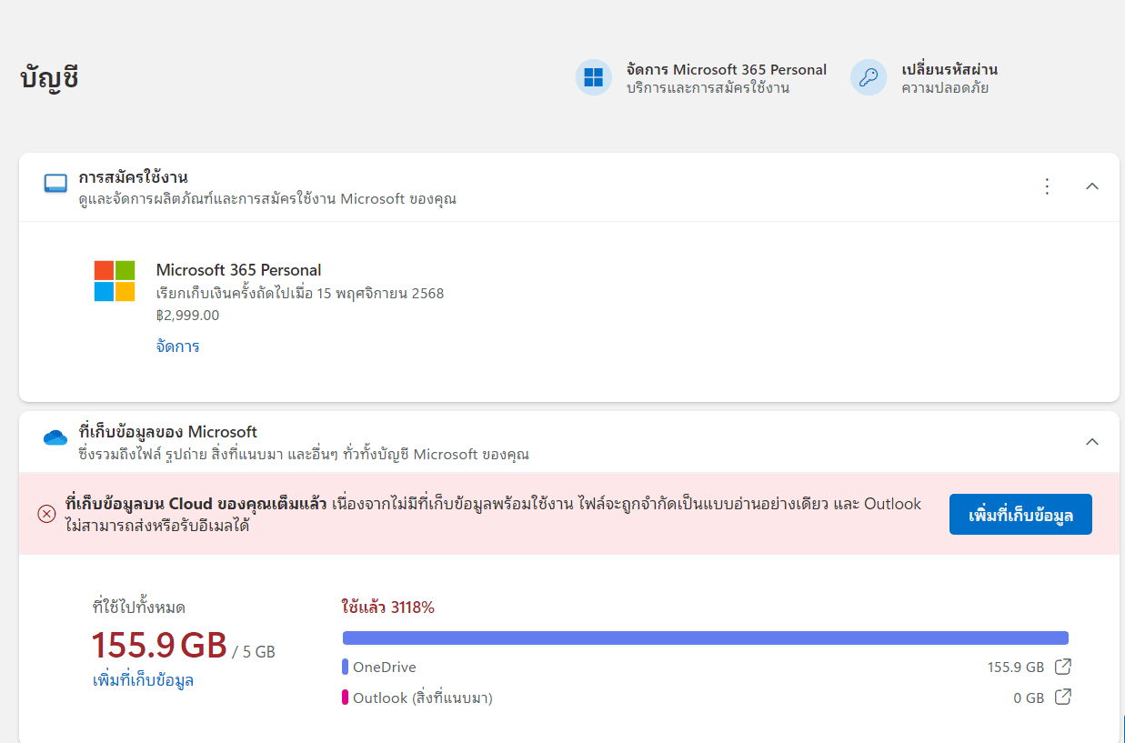
Task: Click จัดการ link under Microsoft 365 Personal
Action: 177,346
